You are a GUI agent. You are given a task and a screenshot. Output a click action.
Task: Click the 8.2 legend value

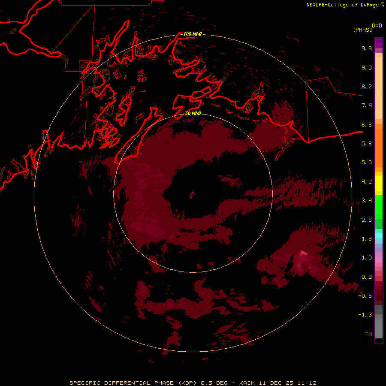367,86
